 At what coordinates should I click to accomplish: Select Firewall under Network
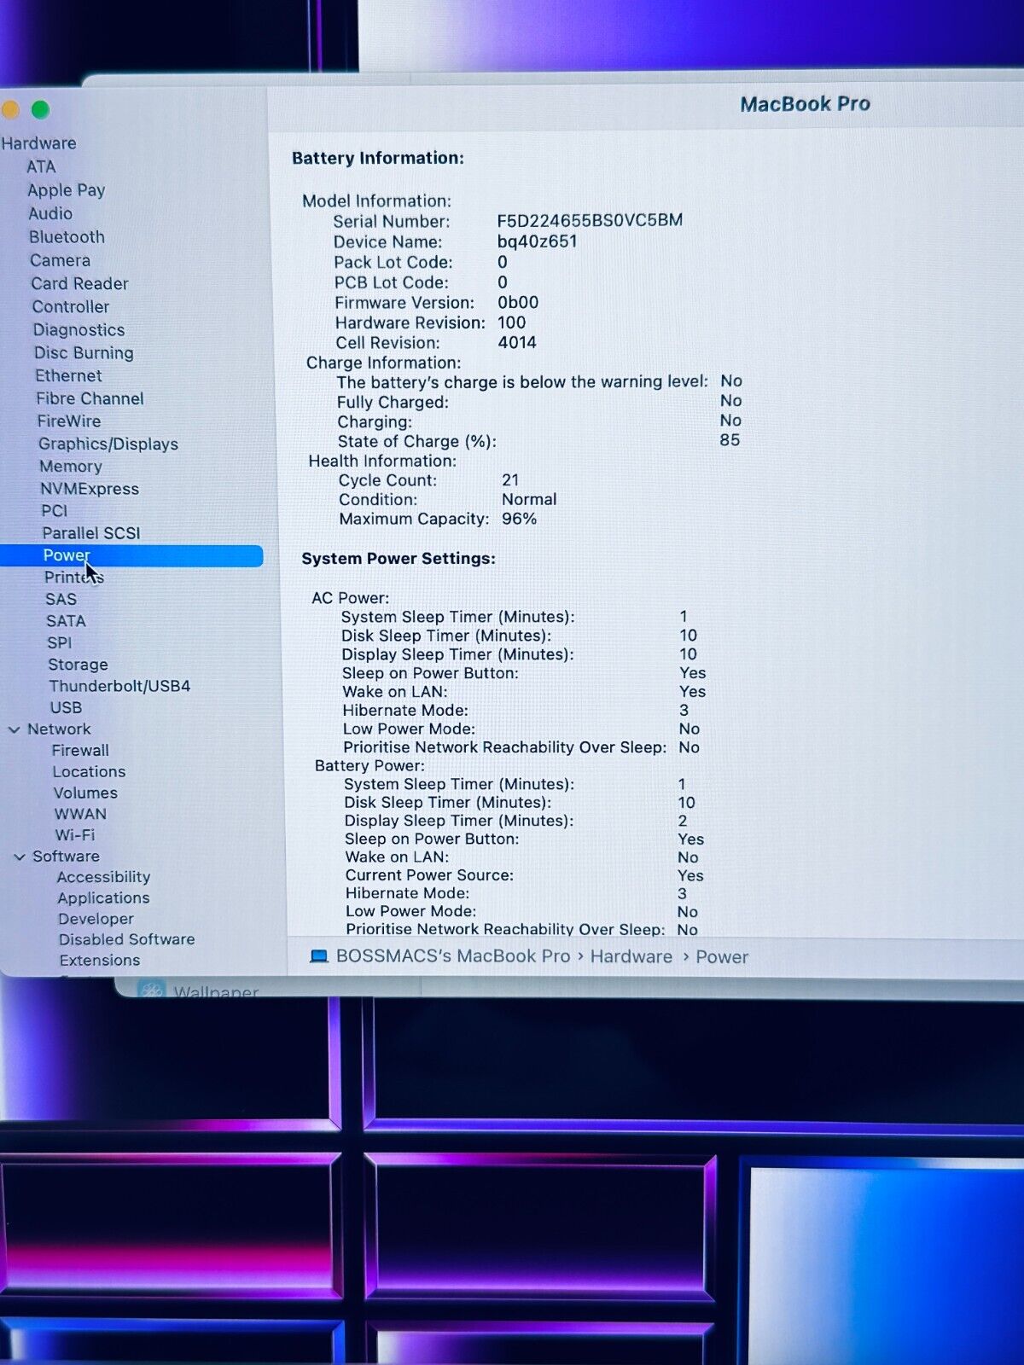[80, 751]
